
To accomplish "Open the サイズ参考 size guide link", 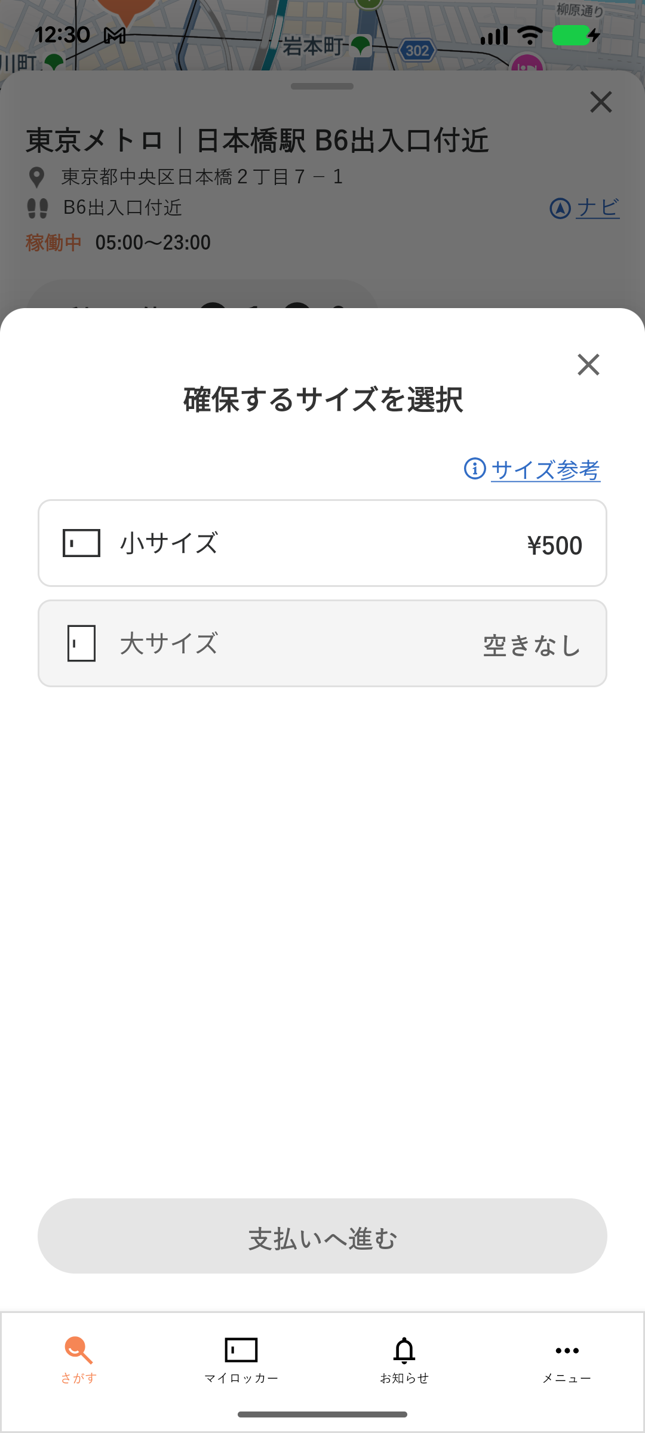I will click(545, 470).
